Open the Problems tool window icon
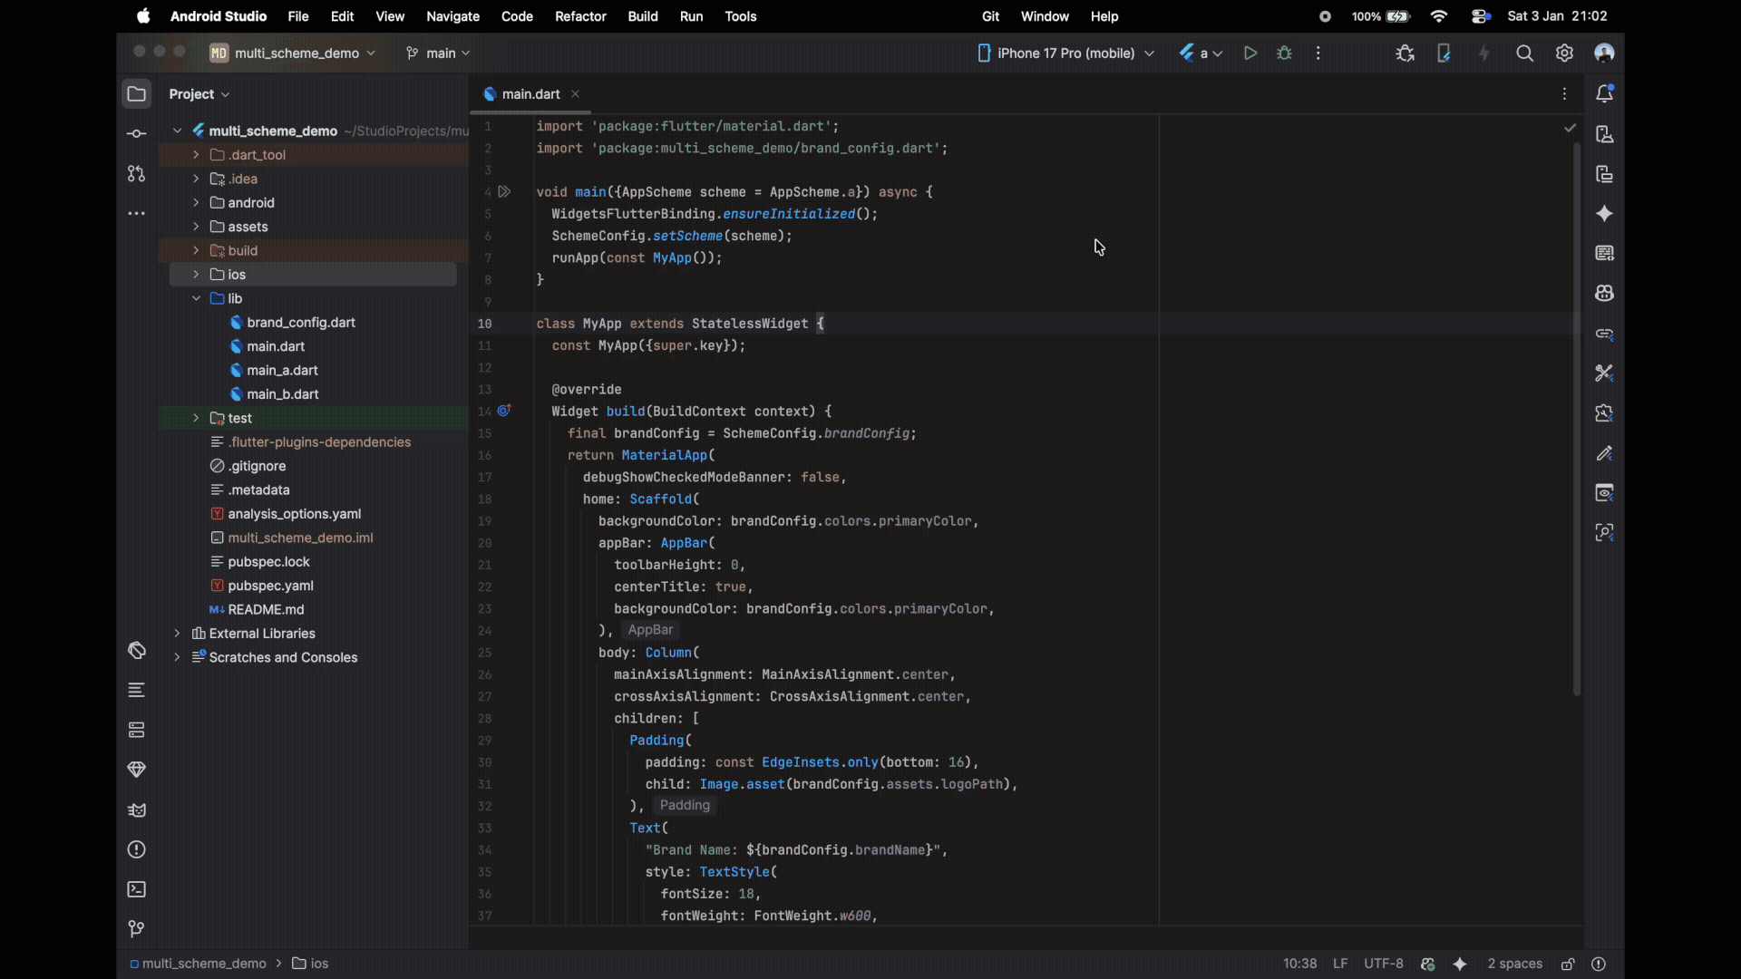 136,850
